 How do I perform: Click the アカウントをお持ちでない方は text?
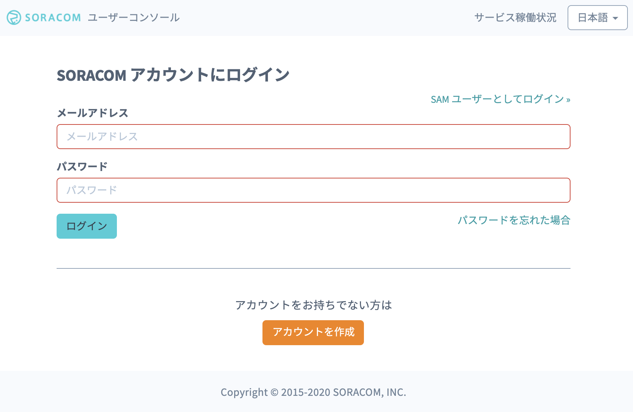click(x=314, y=305)
